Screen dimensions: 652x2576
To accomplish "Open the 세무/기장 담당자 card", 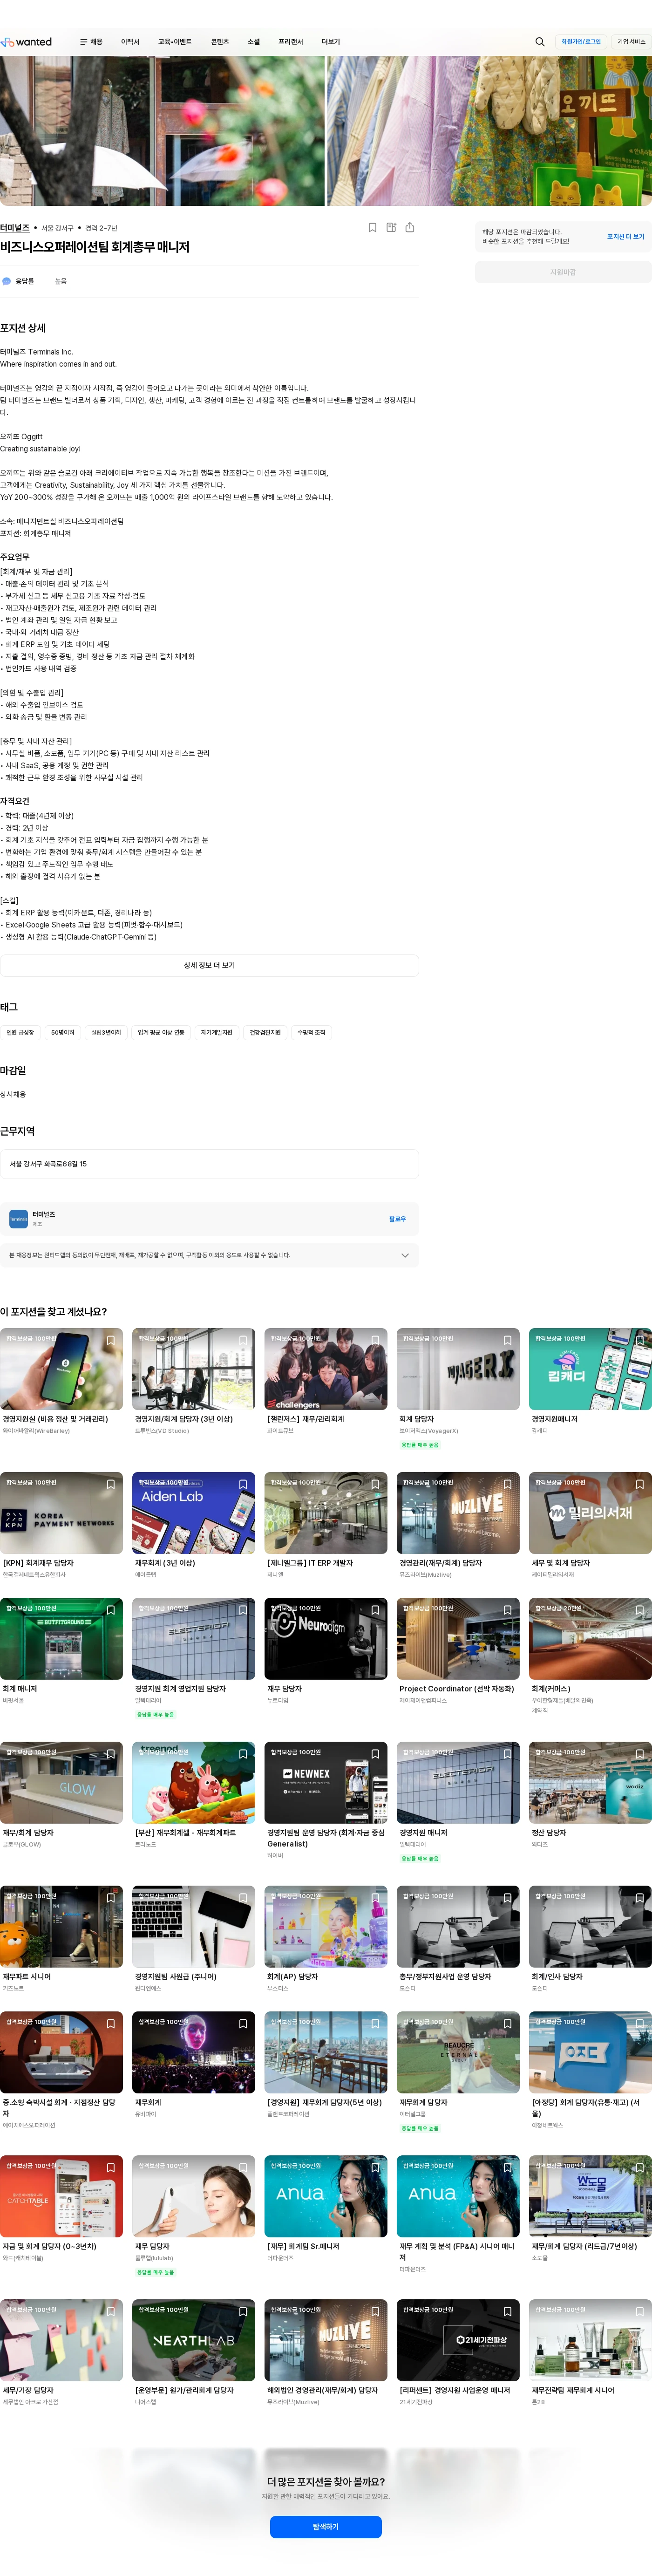I will coord(61,2352).
